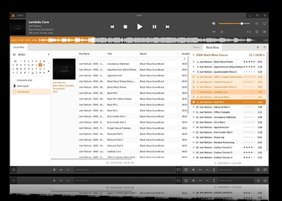Open the AIMP main MENU button
Screen dimensions: 282x201
pyautogui.click(x=18, y=15)
